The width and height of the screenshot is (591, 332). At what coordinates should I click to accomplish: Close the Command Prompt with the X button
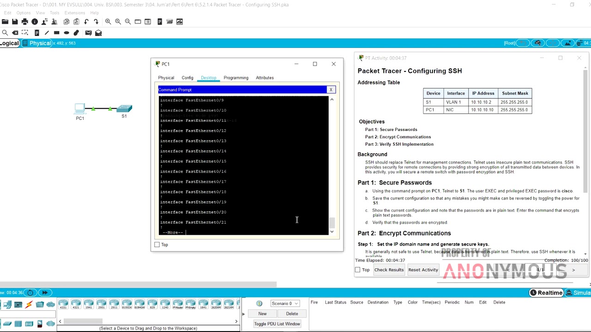331,90
